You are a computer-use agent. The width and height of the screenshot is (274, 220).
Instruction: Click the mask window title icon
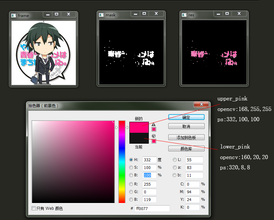coord(101,15)
